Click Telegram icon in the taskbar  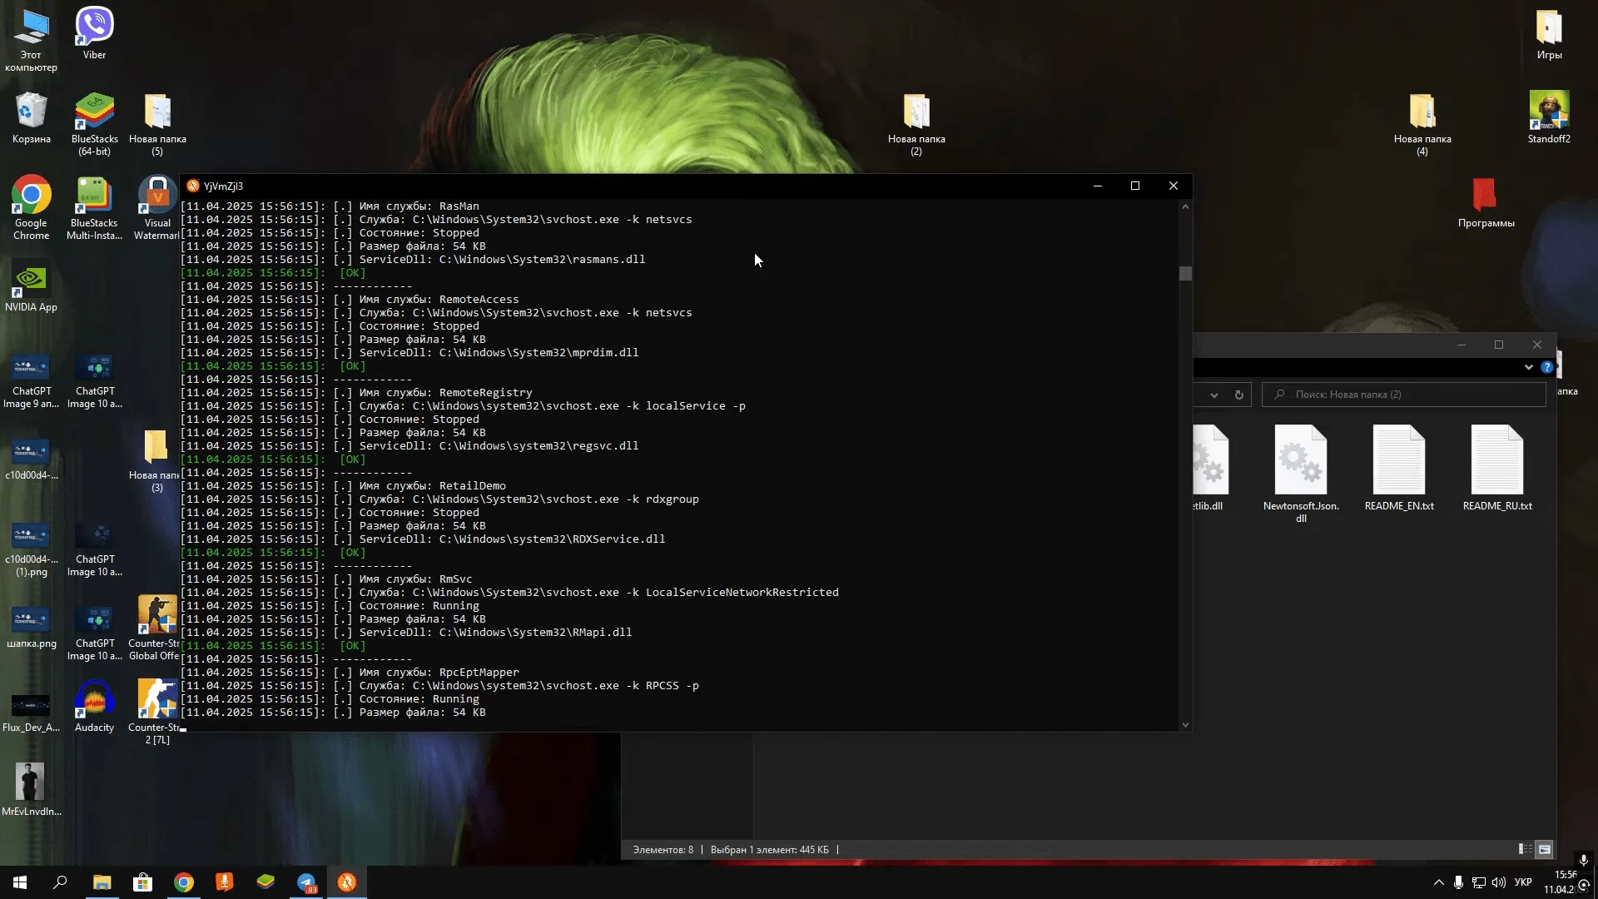coord(306,882)
